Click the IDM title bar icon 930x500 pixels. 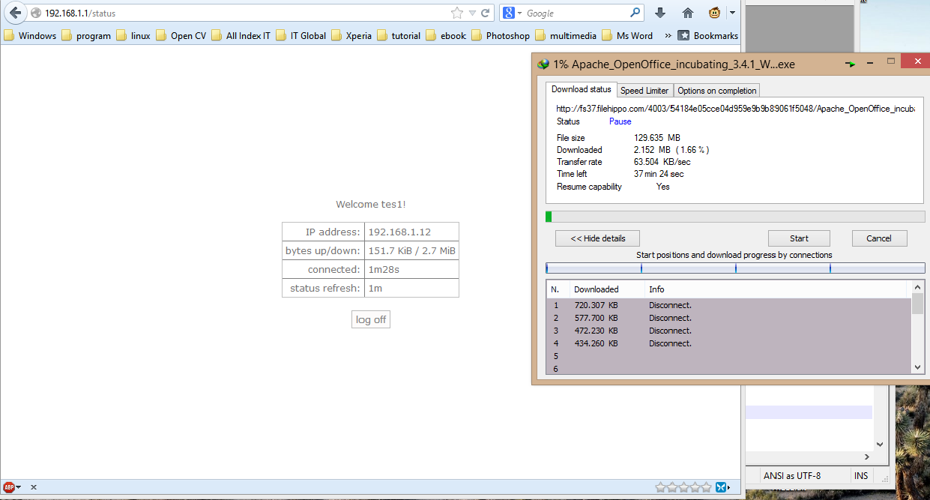pos(543,64)
